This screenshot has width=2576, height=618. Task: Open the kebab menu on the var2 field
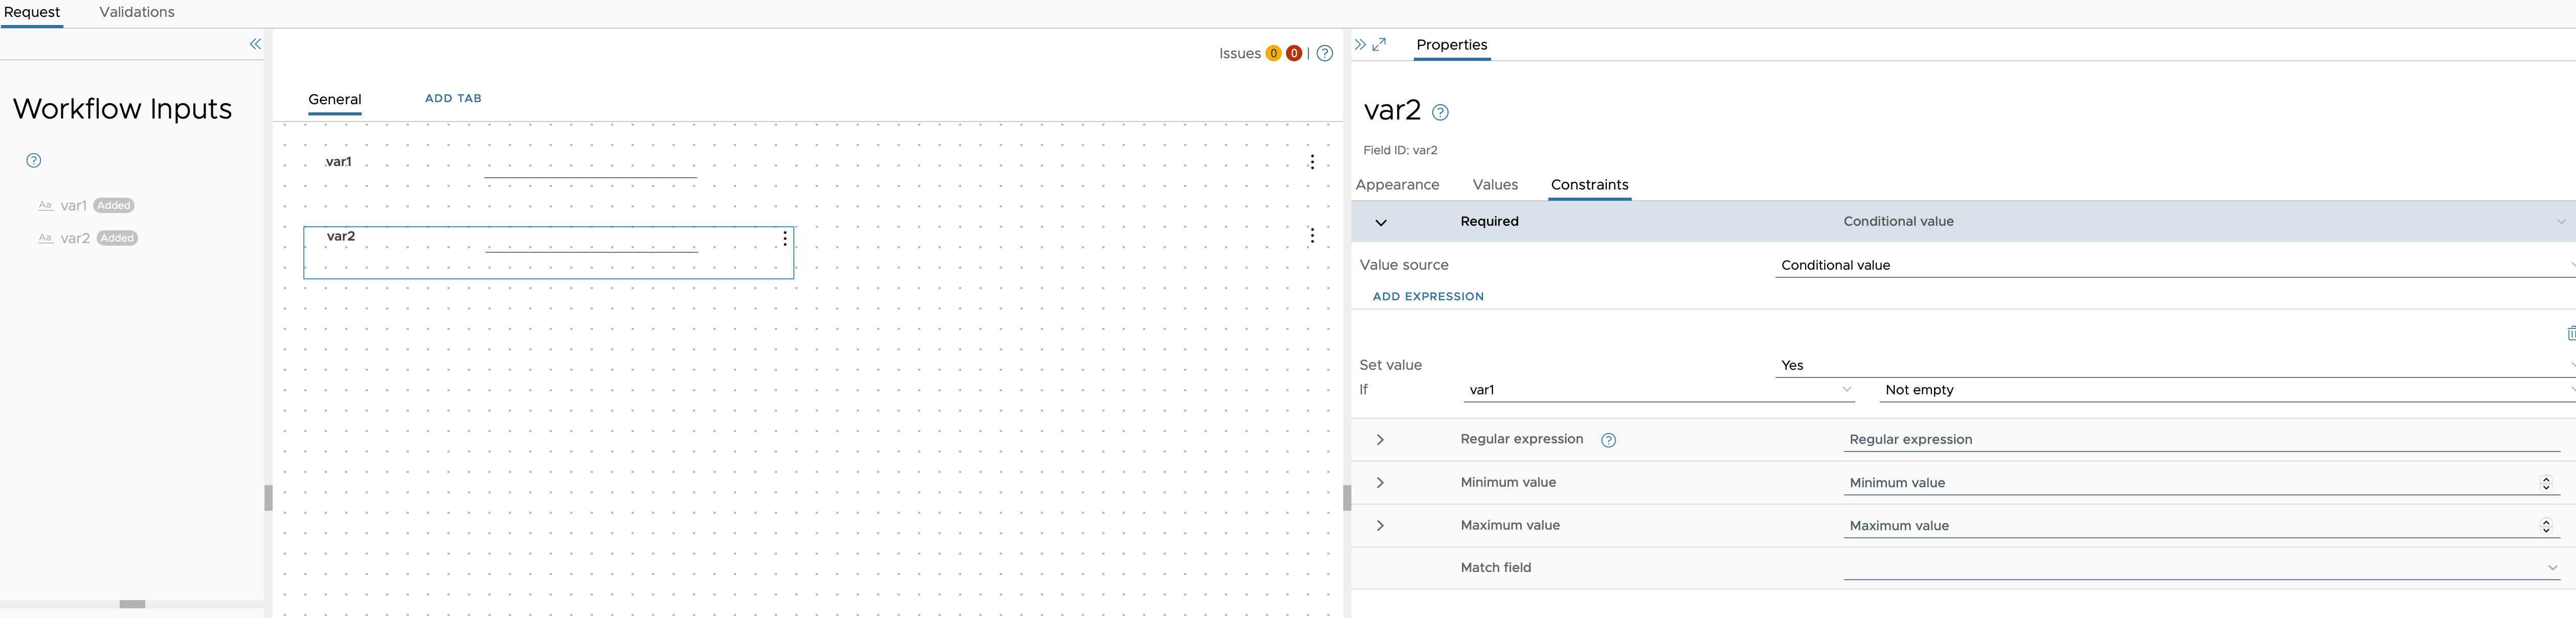pos(785,240)
